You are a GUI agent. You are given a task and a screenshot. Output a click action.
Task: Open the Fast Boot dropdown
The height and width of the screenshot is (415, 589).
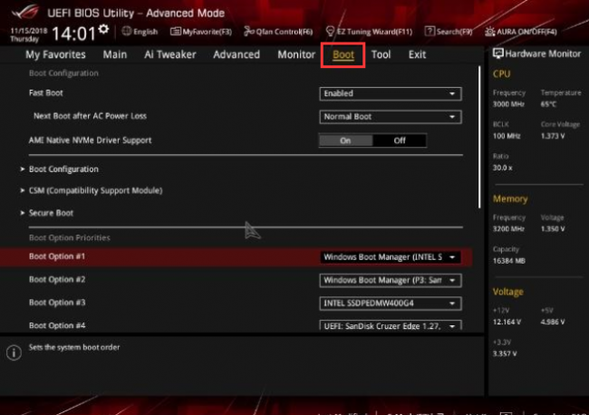click(x=391, y=93)
